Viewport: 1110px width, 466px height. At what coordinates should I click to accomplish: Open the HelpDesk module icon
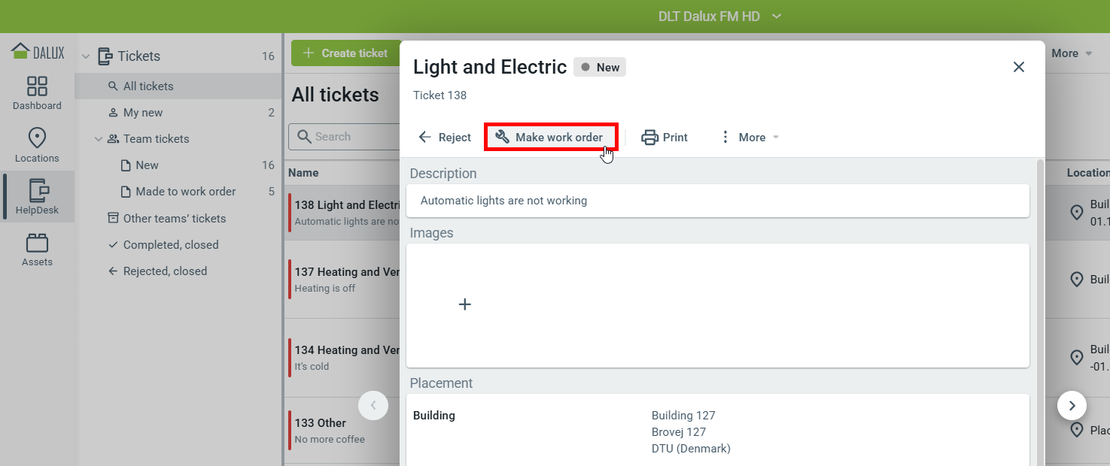tap(37, 197)
